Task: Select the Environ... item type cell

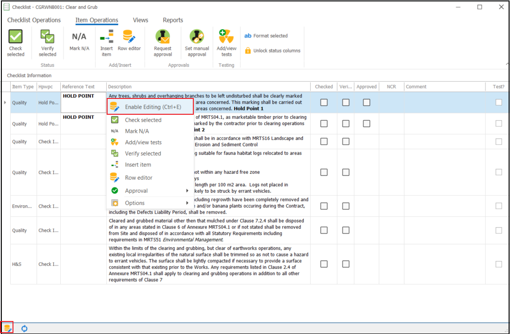Action: [24, 206]
